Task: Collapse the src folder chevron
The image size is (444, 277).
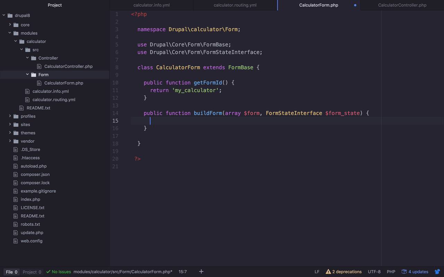Action: click(x=22, y=50)
